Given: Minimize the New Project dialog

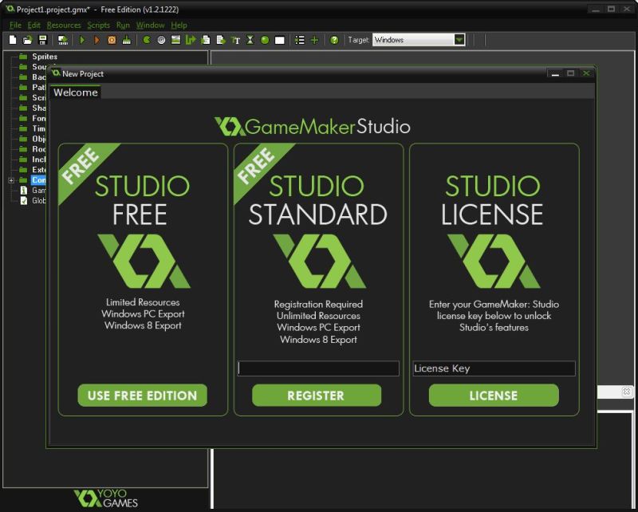Looking at the screenshot, I should pos(555,73).
